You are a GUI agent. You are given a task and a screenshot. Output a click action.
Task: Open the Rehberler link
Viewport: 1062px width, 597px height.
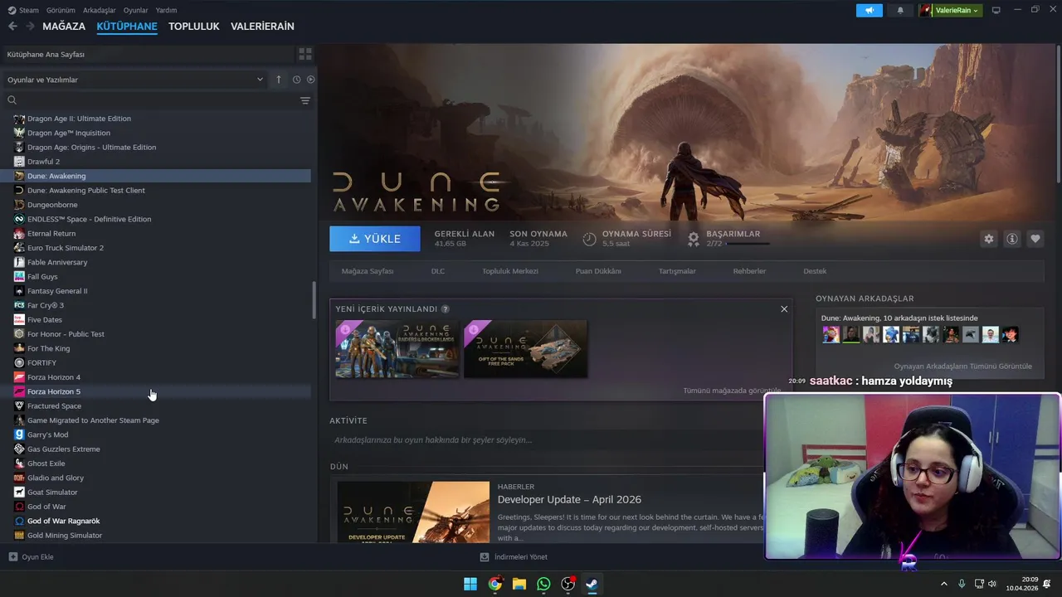[x=749, y=271]
